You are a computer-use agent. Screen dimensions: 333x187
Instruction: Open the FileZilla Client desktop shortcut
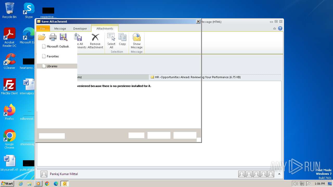coord(9,87)
